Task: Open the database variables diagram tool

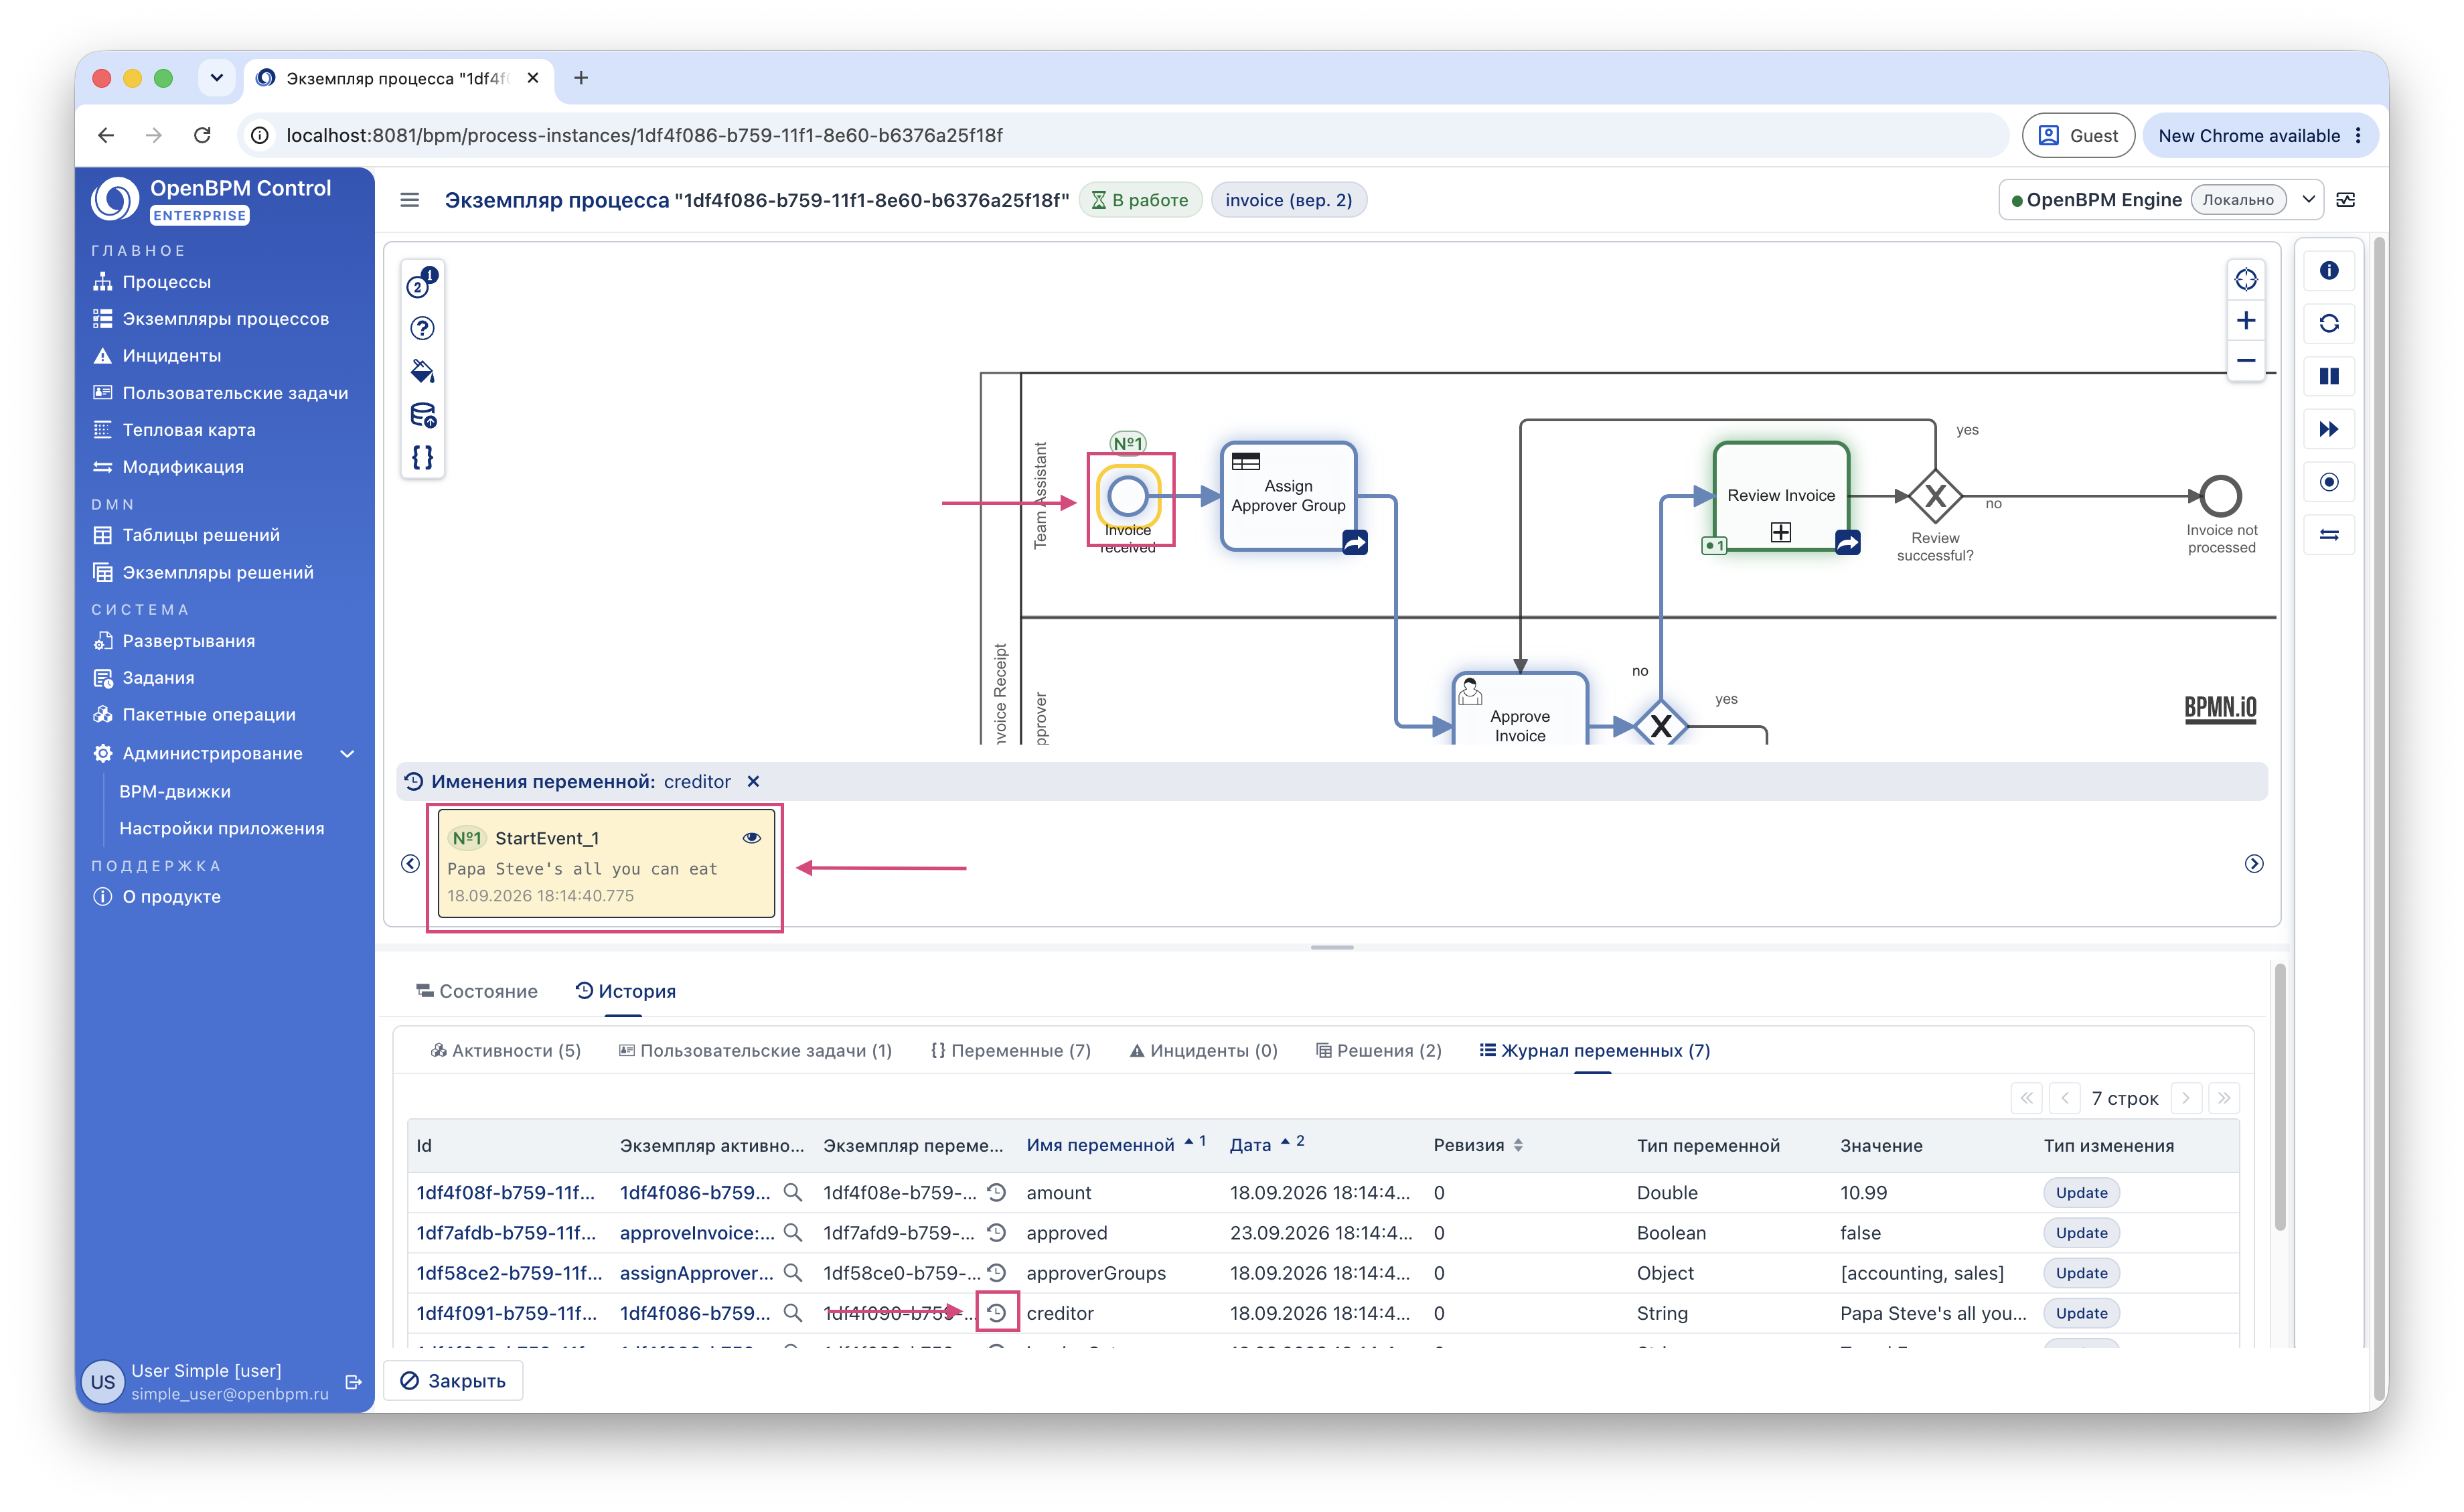Action: (422, 415)
